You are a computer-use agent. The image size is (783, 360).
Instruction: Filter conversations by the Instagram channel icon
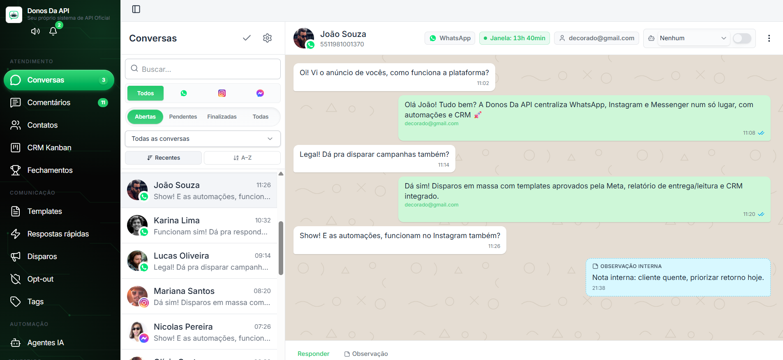(222, 93)
